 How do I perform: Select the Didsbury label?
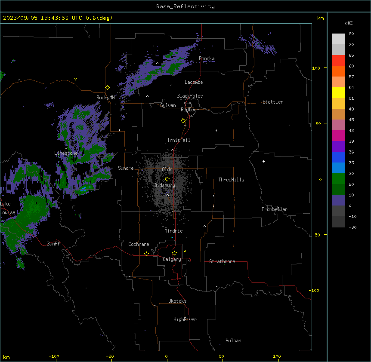click(165, 185)
